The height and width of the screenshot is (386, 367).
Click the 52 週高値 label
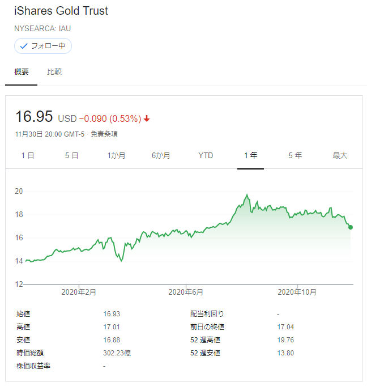205,340
